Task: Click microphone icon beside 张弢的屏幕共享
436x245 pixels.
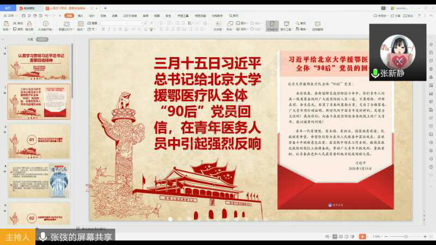Action: [x=43, y=237]
